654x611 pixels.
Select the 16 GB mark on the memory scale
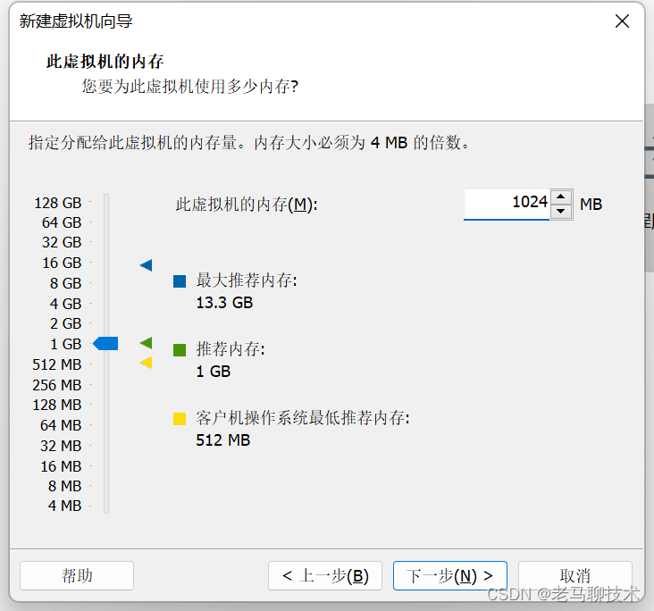click(x=62, y=263)
